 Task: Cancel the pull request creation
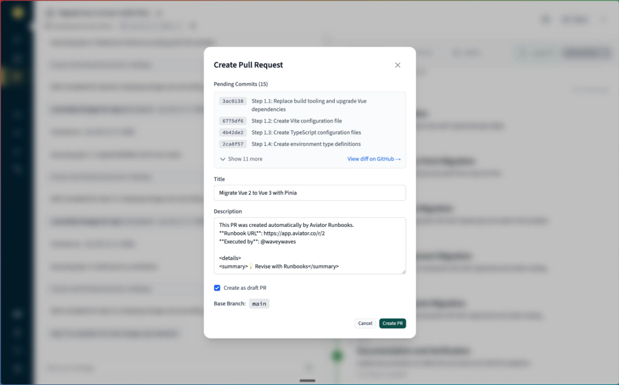(x=365, y=323)
